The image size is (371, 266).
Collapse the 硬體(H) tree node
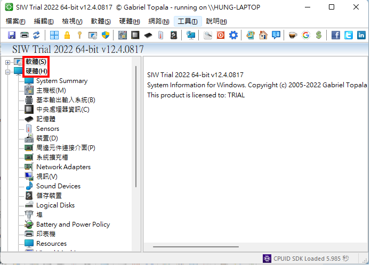pyautogui.click(x=8, y=72)
